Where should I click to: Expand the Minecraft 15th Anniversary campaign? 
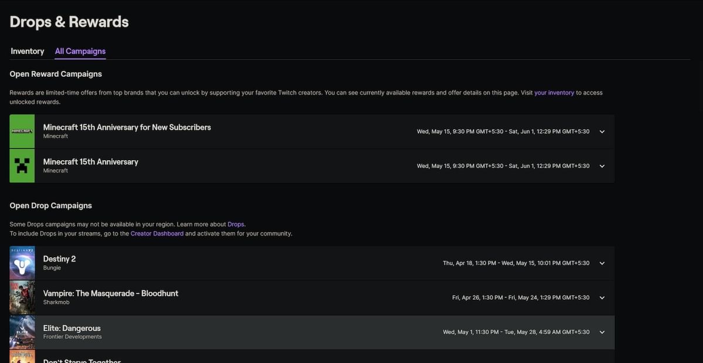(602, 165)
